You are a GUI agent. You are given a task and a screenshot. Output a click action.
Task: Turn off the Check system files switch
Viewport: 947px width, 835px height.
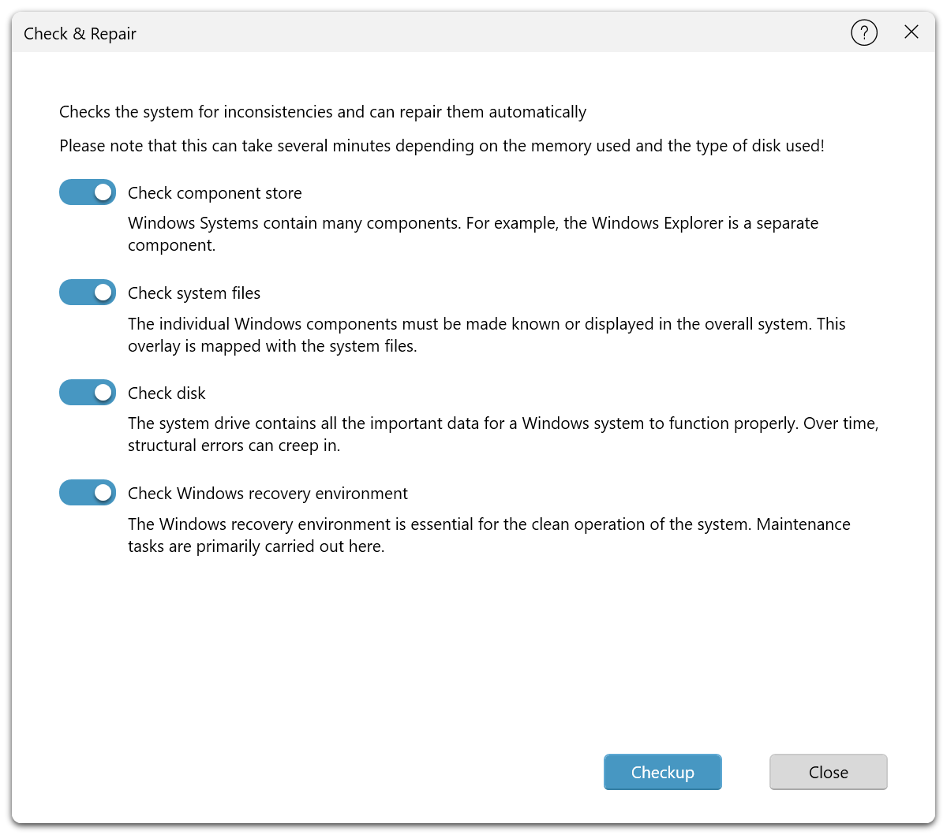click(x=88, y=293)
